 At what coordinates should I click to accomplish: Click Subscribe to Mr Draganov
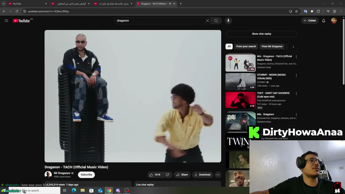pyautogui.click(x=87, y=175)
